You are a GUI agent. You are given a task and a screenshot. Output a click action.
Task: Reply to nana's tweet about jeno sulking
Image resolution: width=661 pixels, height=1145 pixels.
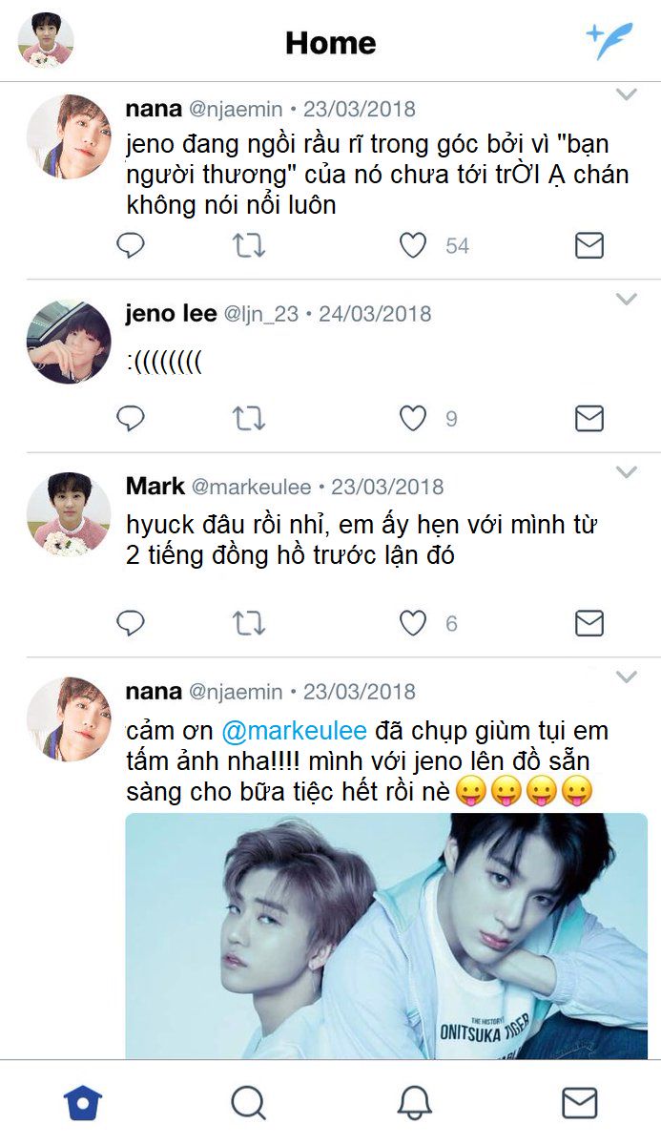click(x=131, y=246)
